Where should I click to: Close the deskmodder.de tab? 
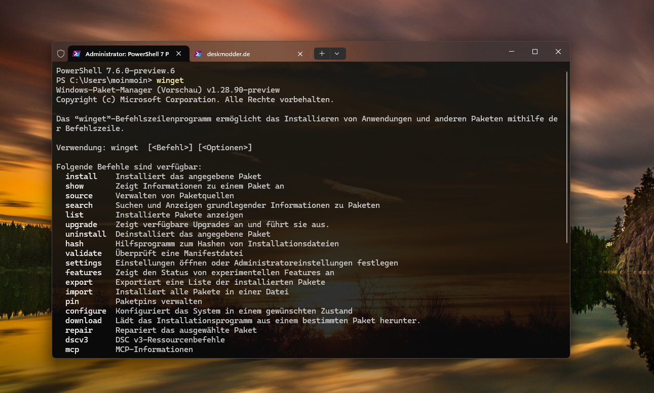[300, 54]
